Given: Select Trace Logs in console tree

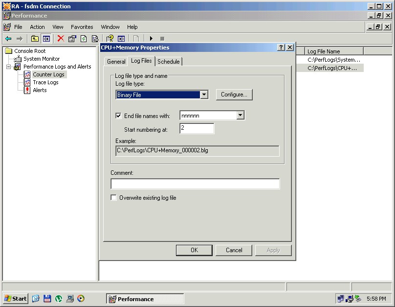Looking at the screenshot, I should coord(45,82).
